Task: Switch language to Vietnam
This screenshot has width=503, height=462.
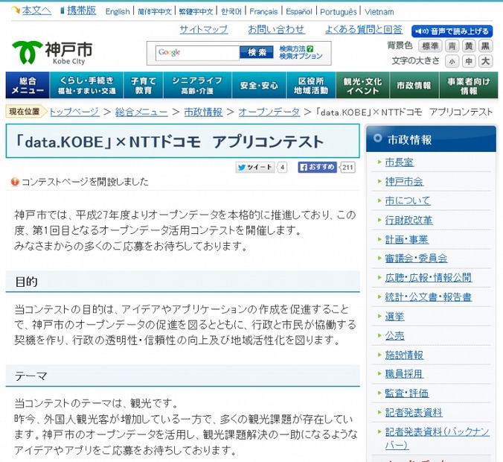Action: (x=379, y=12)
